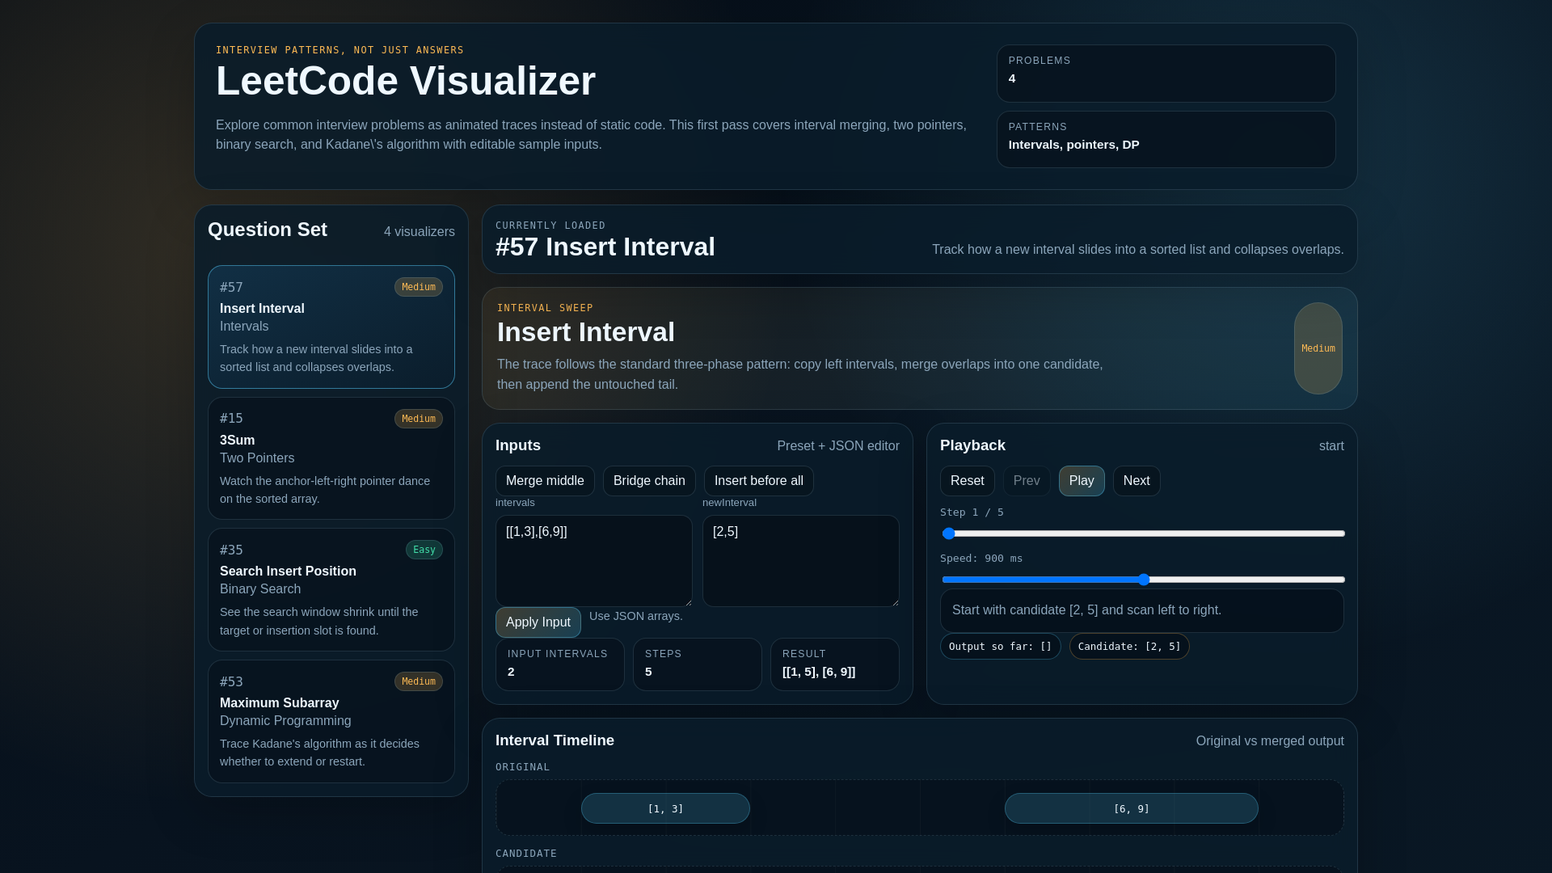1552x873 pixels.
Task: Click the 'Original vs merged output' label
Action: tap(1270, 741)
